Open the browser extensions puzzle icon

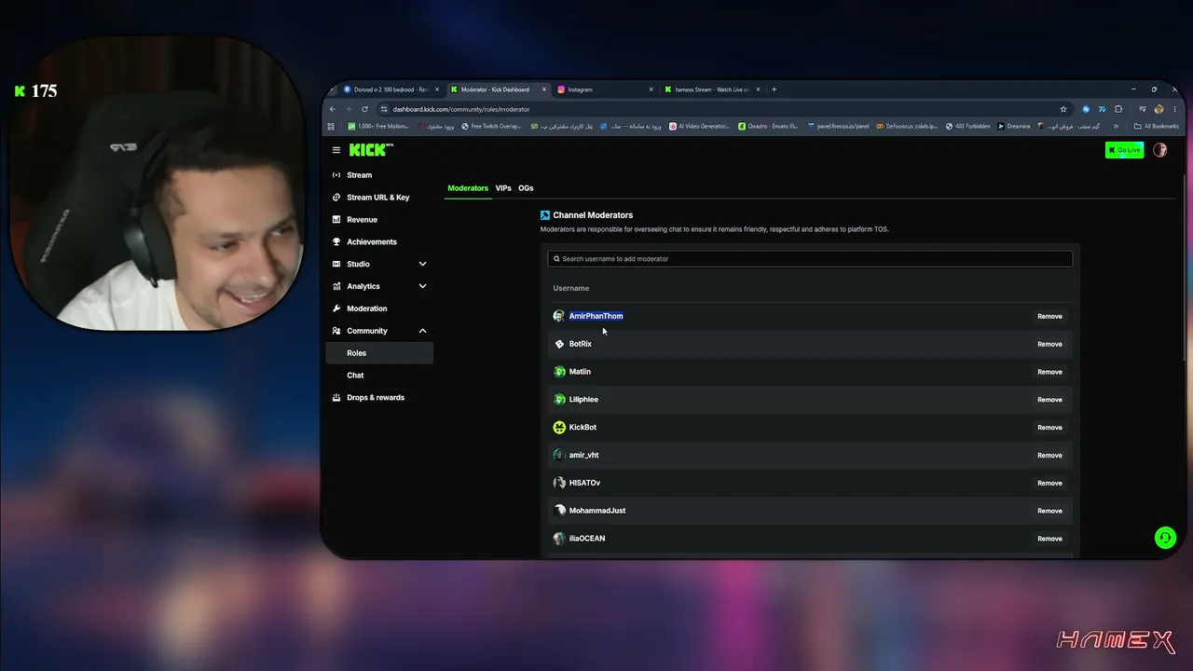tap(1118, 109)
